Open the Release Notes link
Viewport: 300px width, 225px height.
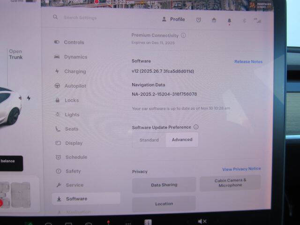(x=248, y=61)
